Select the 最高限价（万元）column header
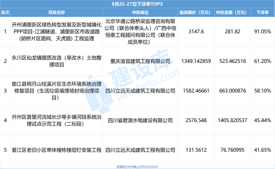 click(x=195, y=12)
